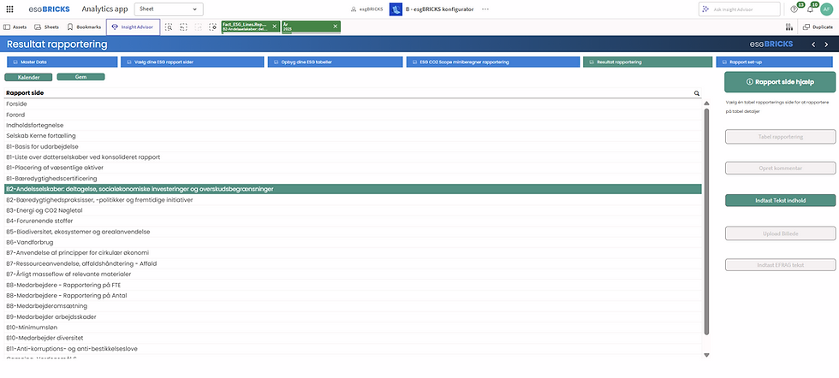Click the esgBRICKS logo in header
839x378 pixels.
click(50, 9)
